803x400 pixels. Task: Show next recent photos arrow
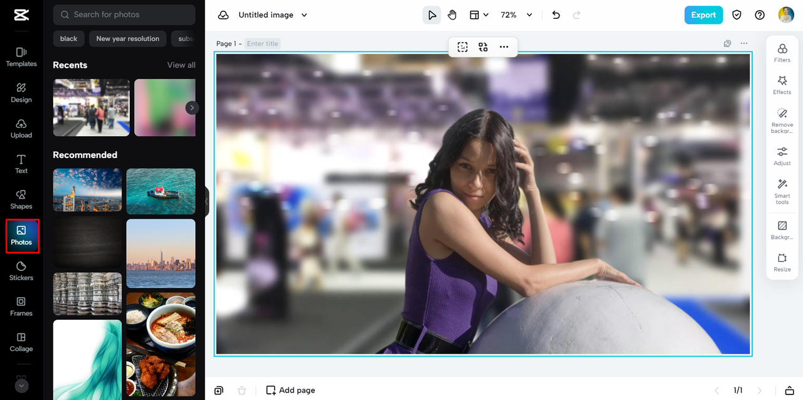coord(192,108)
